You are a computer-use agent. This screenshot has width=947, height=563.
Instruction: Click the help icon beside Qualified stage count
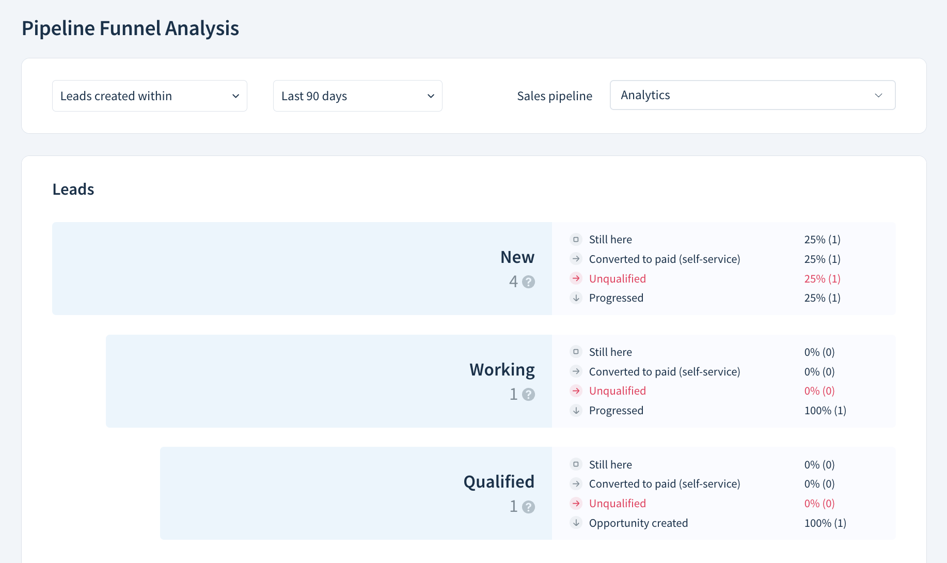click(x=528, y=506)
